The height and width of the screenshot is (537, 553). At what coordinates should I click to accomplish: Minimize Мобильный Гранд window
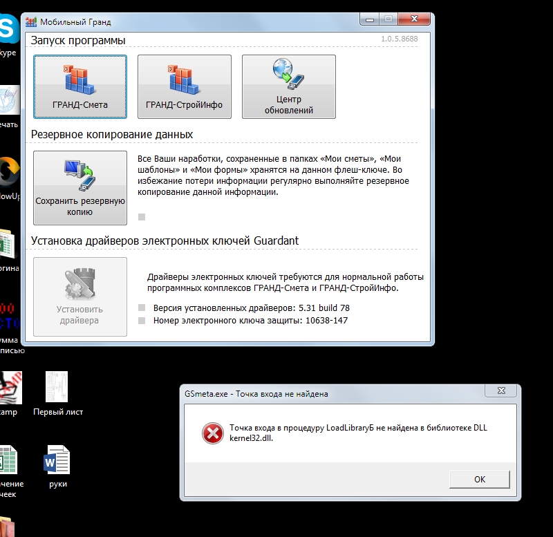(370, 19)
